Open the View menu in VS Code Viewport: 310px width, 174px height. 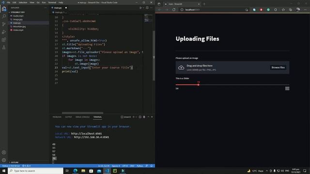[x=32, y=2]
